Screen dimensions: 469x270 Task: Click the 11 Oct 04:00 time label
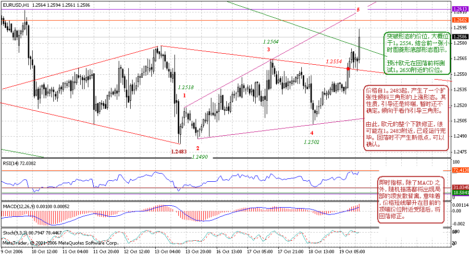[75, 252]
